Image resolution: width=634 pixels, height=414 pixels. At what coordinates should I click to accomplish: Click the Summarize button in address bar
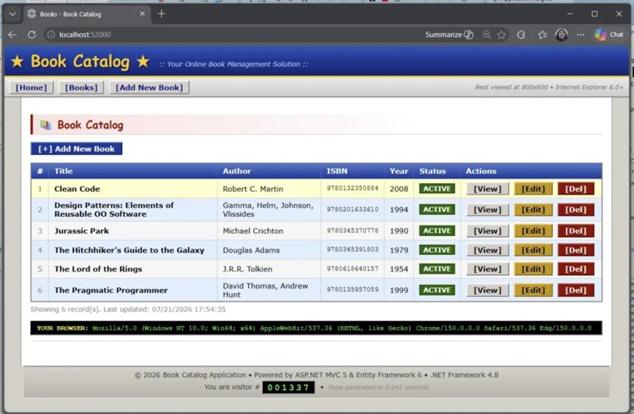pos(449,35)
